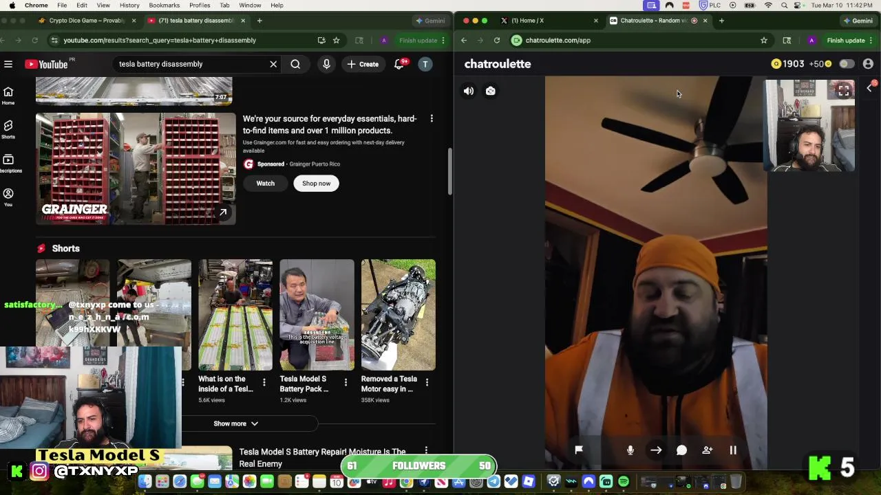This screenshot has height=495, width=881.
Task: Open a new tab in YouTube window
Action: coord(259,21)
